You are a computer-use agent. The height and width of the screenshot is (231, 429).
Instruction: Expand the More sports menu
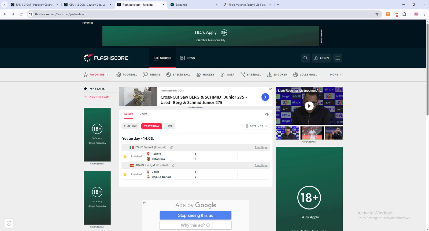tap(336, 75)
